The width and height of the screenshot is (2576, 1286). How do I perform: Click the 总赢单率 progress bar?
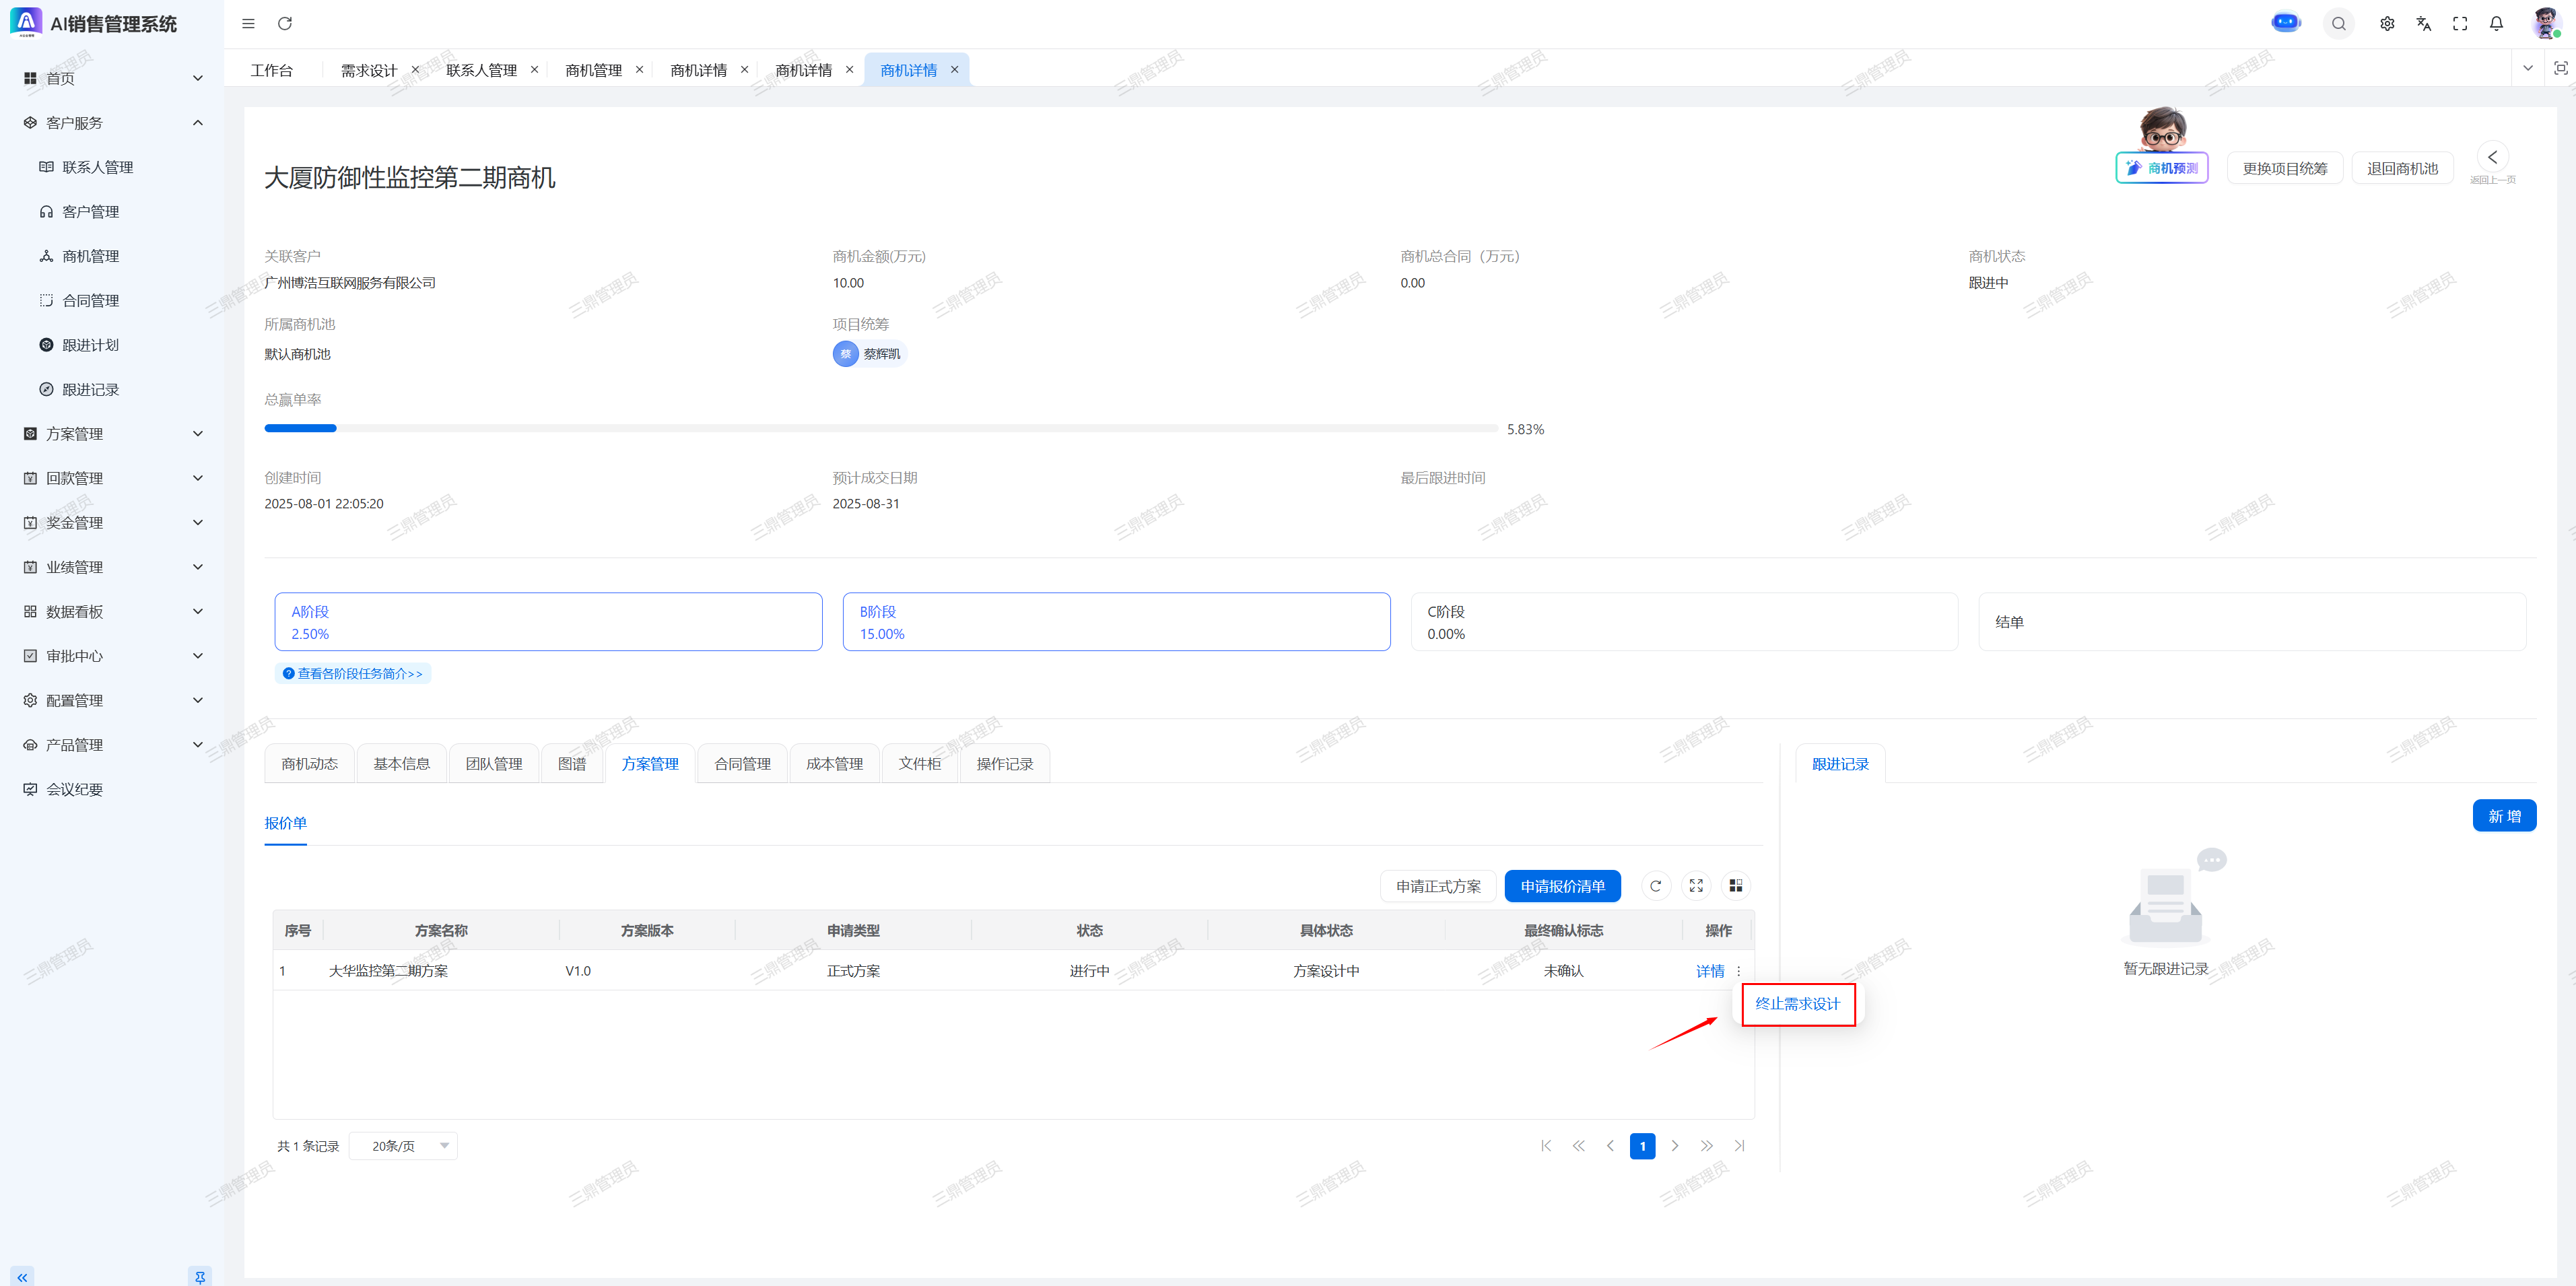[880, 429]
